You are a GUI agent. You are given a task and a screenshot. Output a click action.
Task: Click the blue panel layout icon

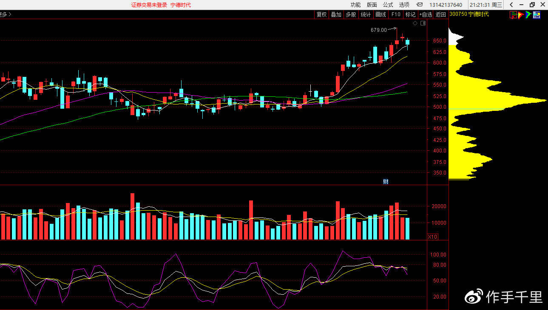coord(537,15)
